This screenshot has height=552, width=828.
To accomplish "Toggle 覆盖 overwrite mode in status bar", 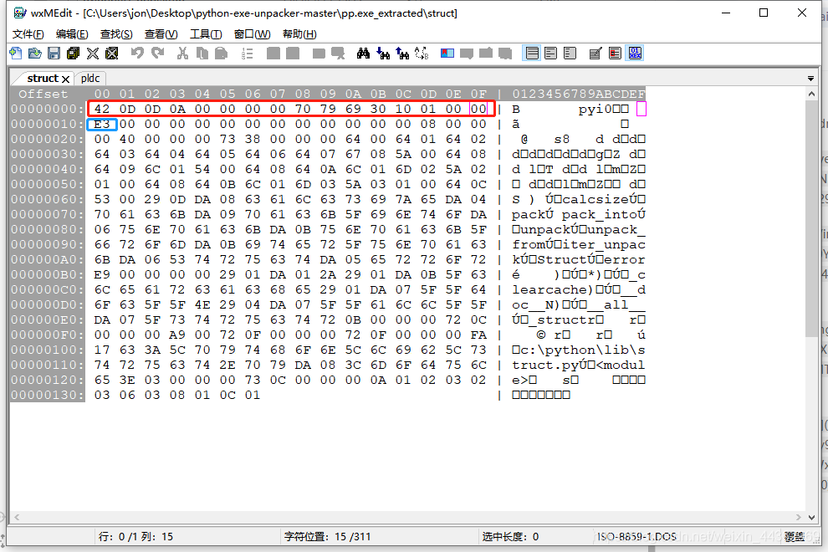I will coord(795,537).
